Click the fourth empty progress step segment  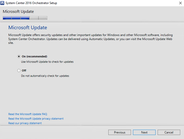(x=34, y=18)
